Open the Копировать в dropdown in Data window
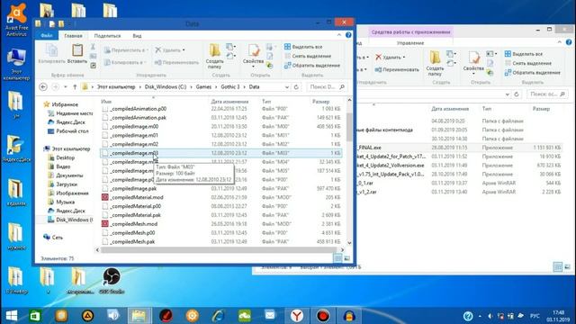This screenshot has width=576, height=324. click(124, 62)
